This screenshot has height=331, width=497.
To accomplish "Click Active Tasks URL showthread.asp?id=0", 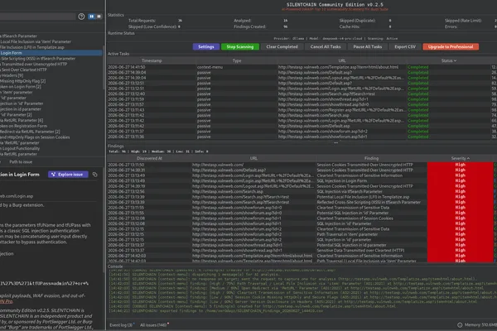I will 323,104.
